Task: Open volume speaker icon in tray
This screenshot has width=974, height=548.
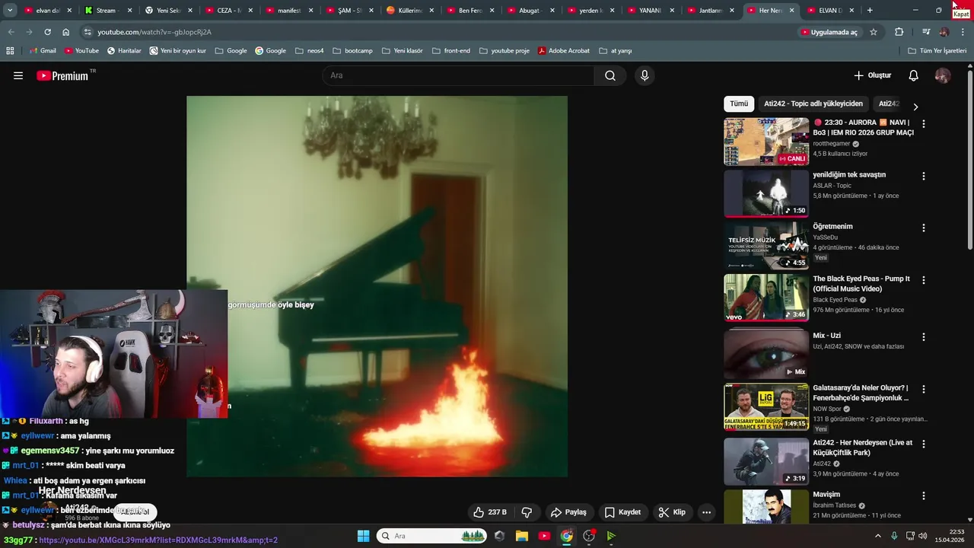Action: (x=923, y=536)
